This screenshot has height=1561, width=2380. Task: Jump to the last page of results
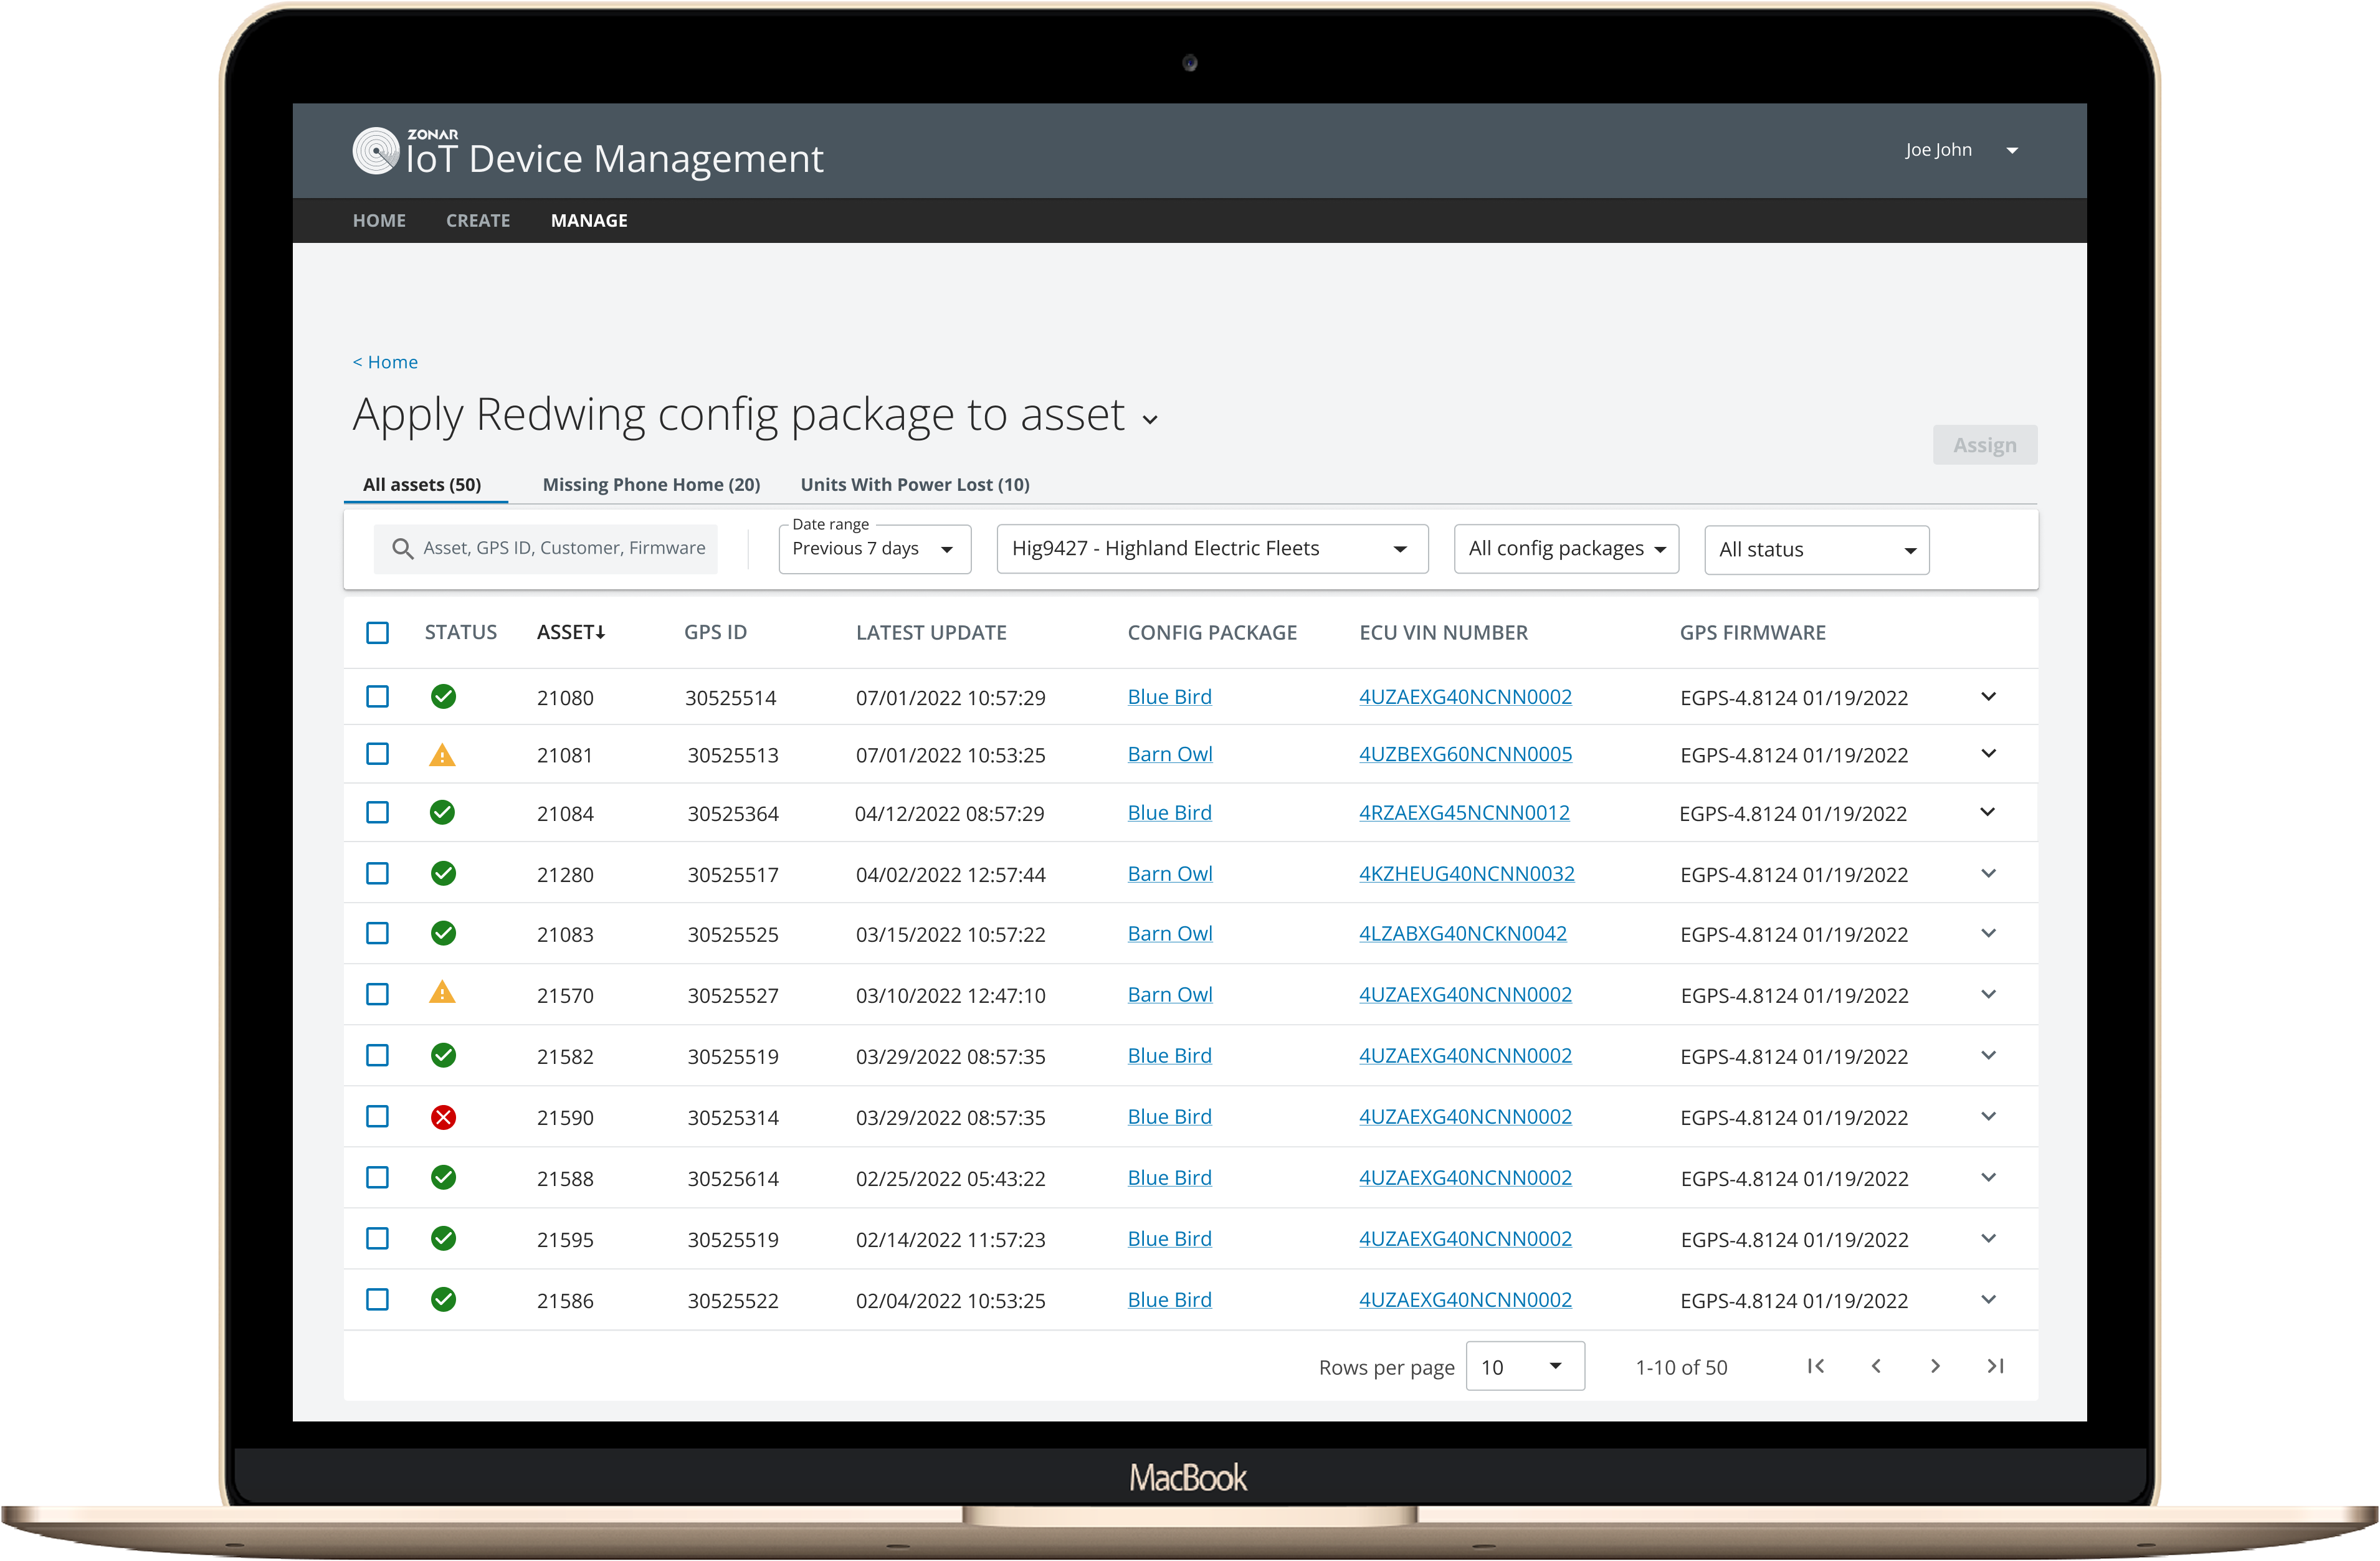(1995, 1367)
